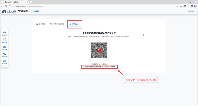The image size is (198, 106).
Task: Open a new browser tab with plus
Action: click(x=31, y=2)
